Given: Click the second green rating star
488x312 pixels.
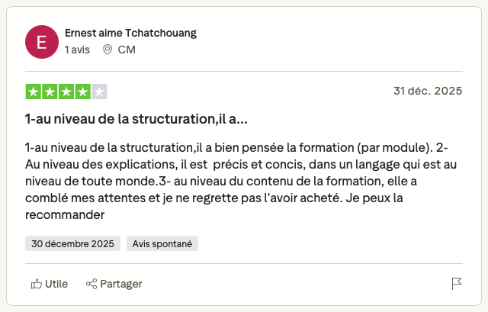Looking at the screenshot, I should click(50, 92).
